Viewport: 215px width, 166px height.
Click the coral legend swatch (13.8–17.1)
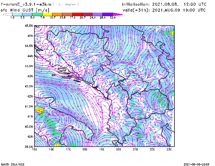click(x=67, y=14)
